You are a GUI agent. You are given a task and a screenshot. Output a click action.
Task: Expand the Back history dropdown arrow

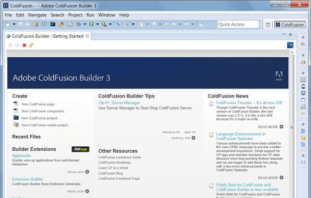[x=180, y=24]
